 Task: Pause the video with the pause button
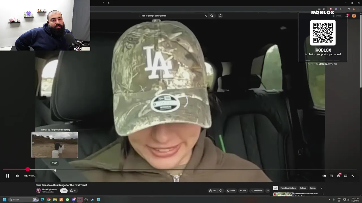point(8,176)
